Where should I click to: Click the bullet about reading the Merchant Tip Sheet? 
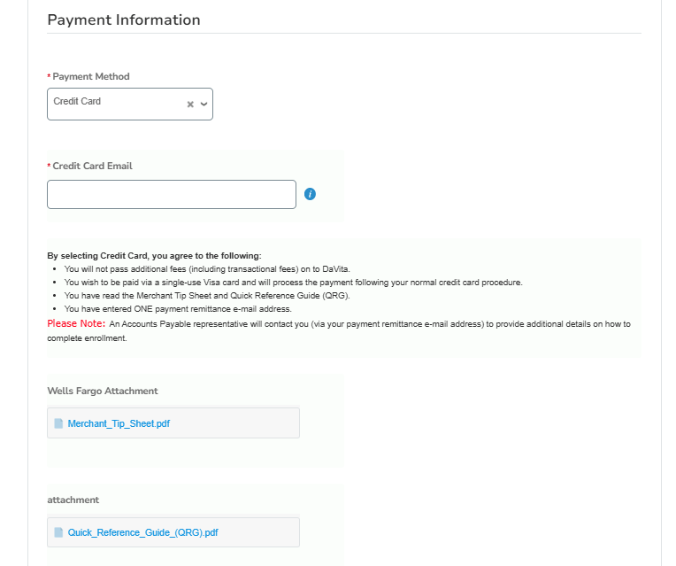point(206,295)
